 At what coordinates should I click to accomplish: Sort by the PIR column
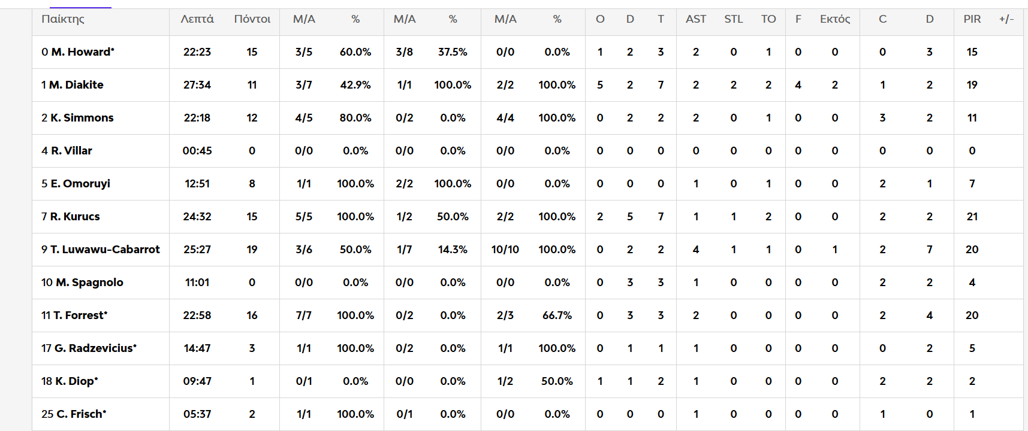point(972,19)
